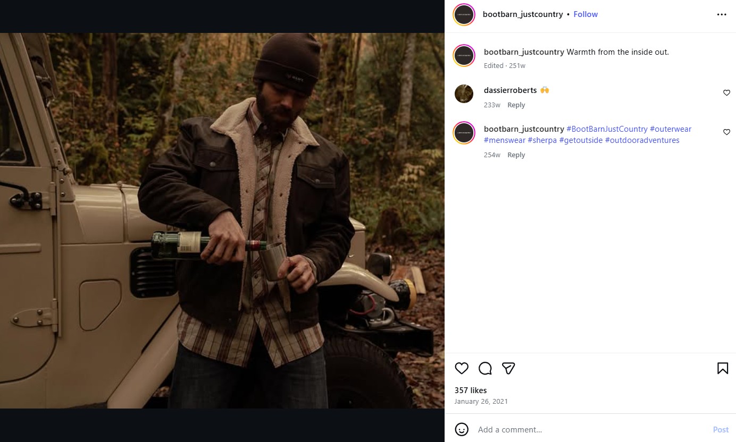The image size is (736, 442).
Task: Open comments via the speech bubble icon
Action: (485, 368)
